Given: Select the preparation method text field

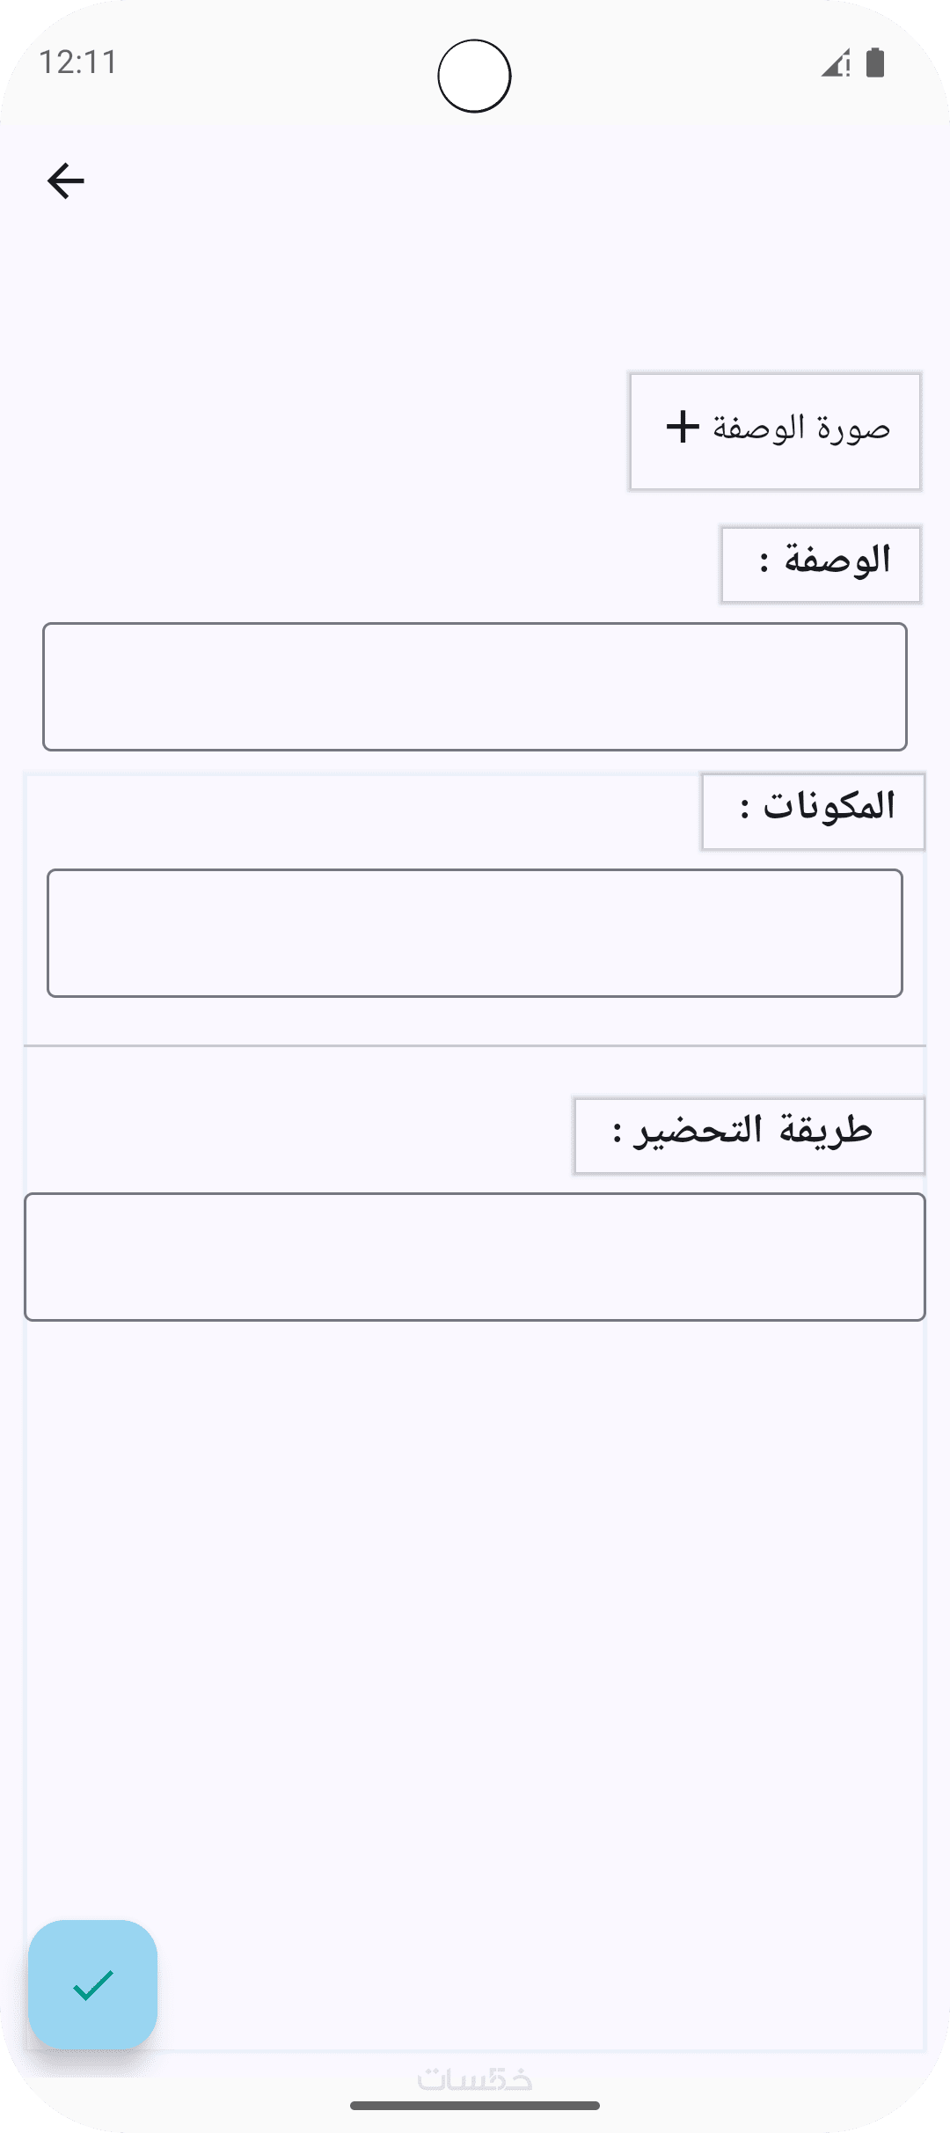Looking at the screenshot, I should pyautogui.click(x=475, y=1257).
